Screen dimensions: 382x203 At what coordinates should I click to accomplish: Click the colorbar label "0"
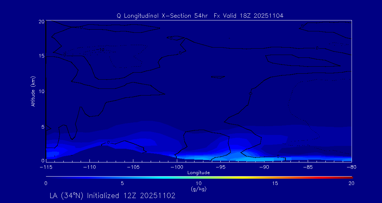[x=46, y=184]
